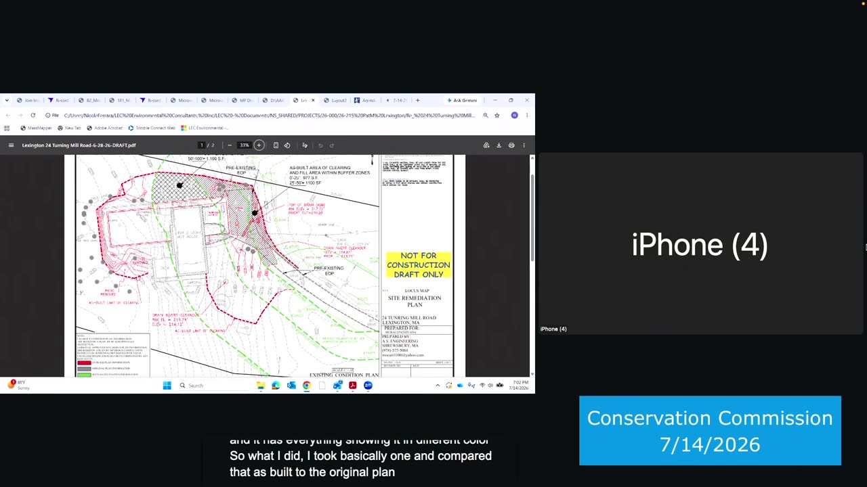Image resolution: width=867 pixels, height=487 pixels.
Task: Switch to the BZ_Min tab
Action: coord(89,100)
